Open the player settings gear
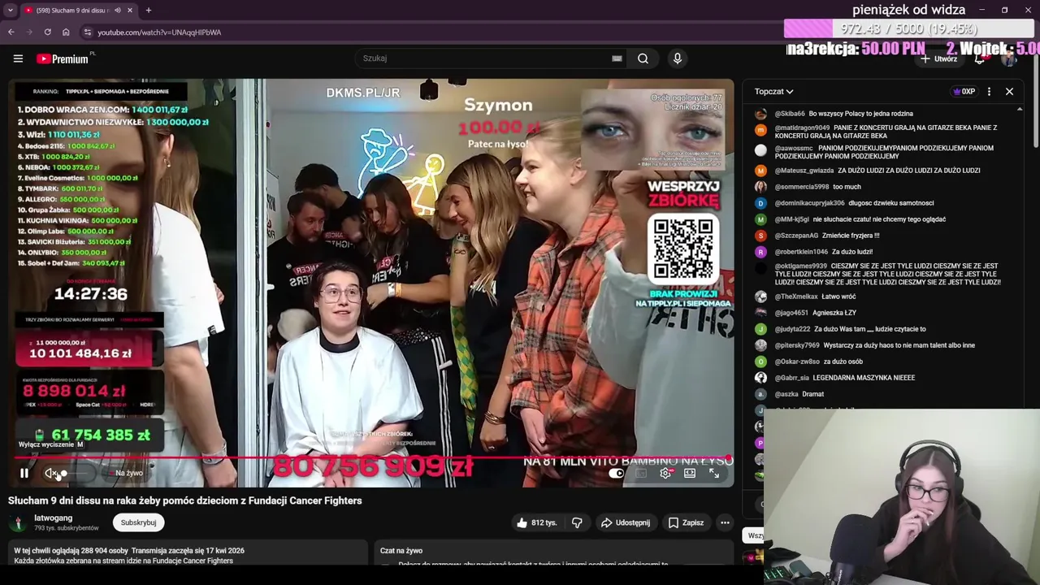The height and width of the screenshot is (585, 1040). pyautogui.click(x=665, y=473)
